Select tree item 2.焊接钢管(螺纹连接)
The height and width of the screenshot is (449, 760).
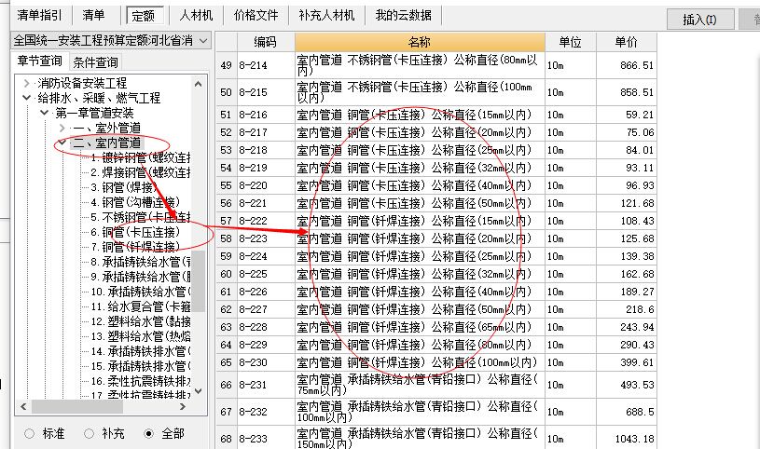(141, 172)
